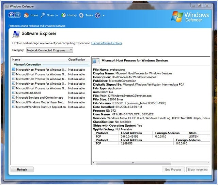The image size is (218, 185).
Task: Open the Scan options dropdown arrow
Action: coord(57,15)
